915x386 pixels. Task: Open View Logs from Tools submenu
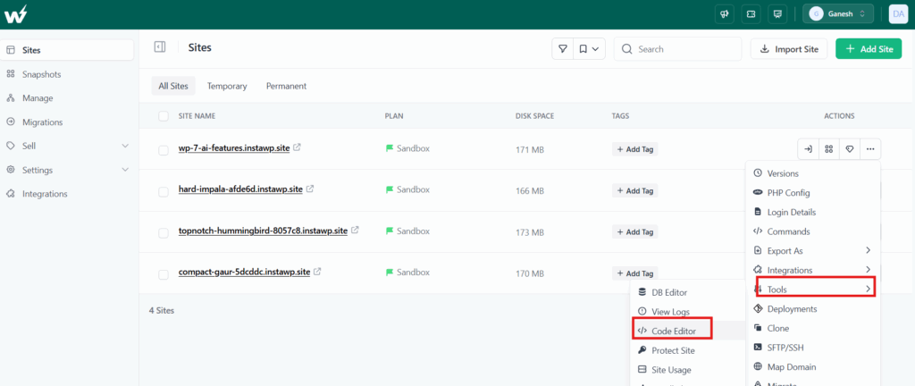point(688,312)
